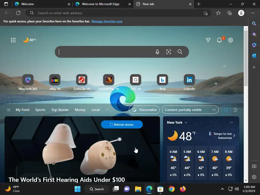Open the app launcher grid icon
The image size is (260, 195).
[13, 40]
